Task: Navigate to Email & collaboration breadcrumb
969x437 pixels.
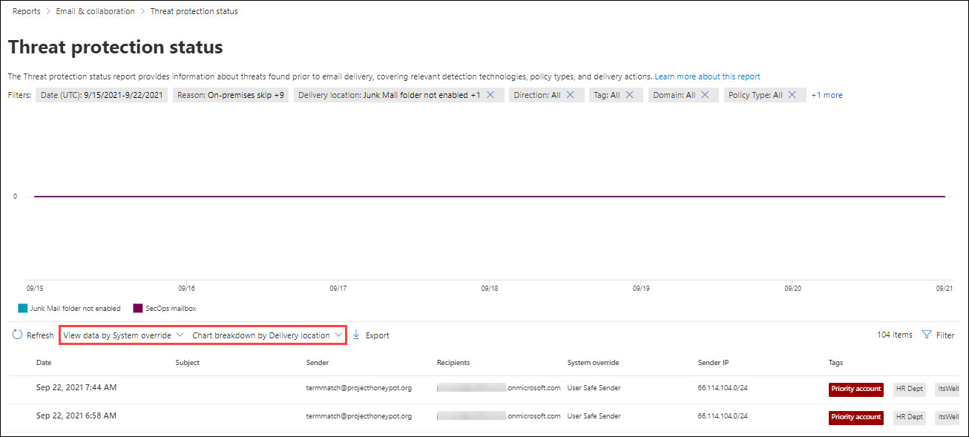Action: [96, 11]
